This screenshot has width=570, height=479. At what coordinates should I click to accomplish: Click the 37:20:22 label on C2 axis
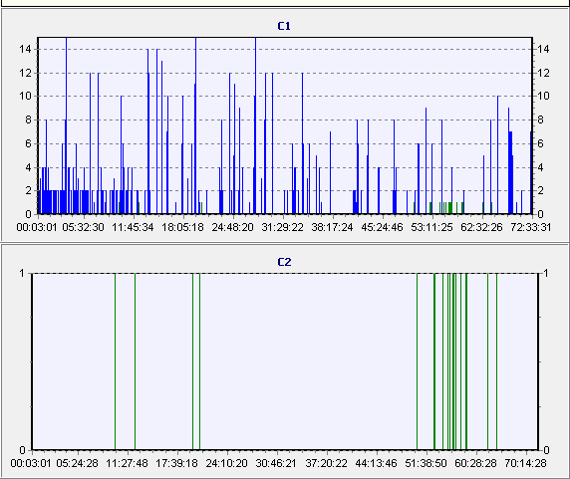point(326,463)
